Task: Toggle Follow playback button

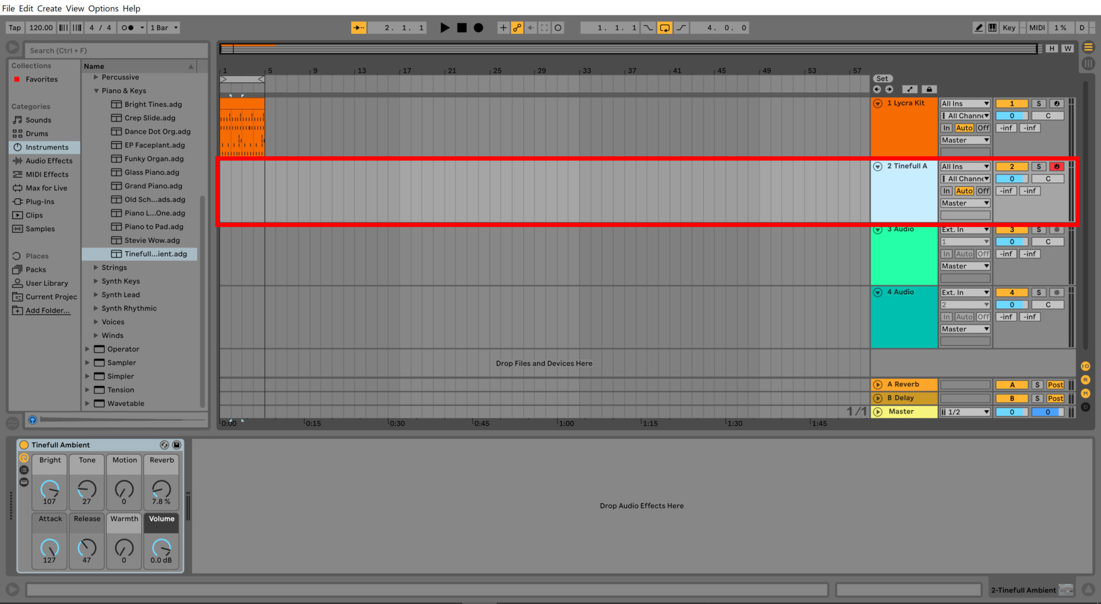Action: pyautogui.click(x=359, y=27)
